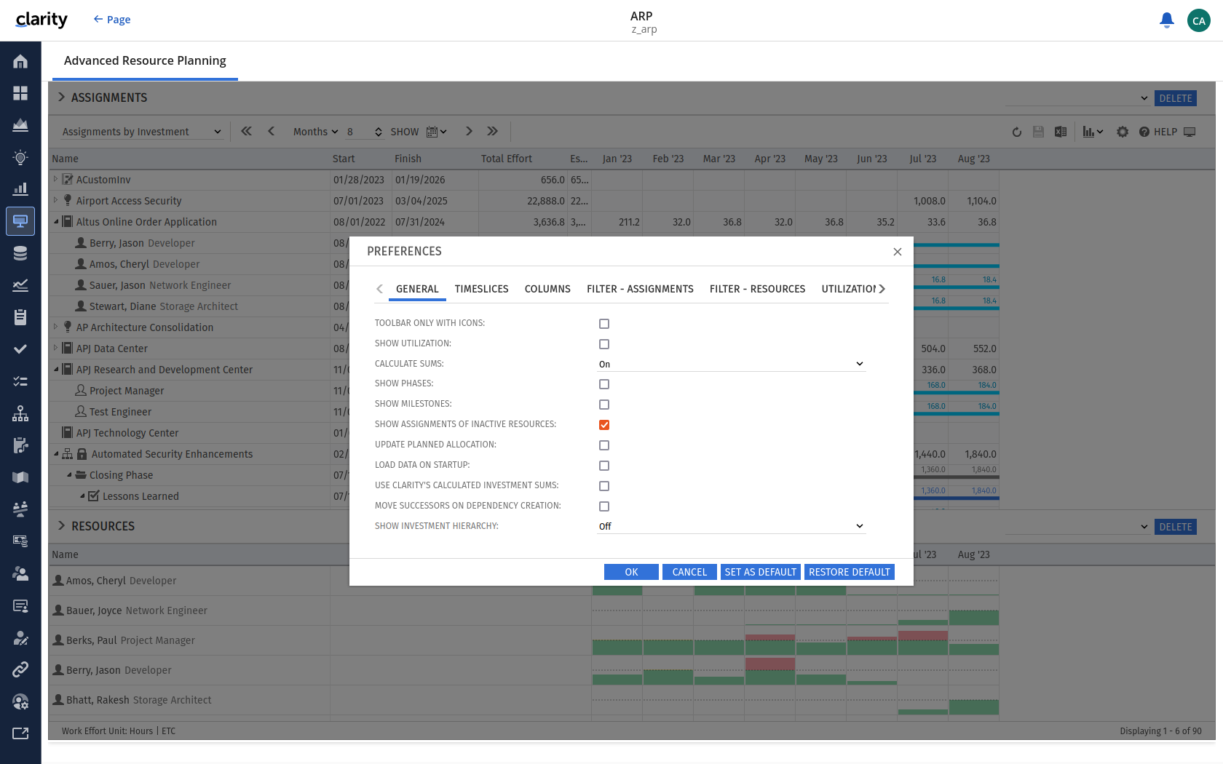
Task: Select the GENERAL preferences tab
Action: pyautogui.click(x=417, y=289)
